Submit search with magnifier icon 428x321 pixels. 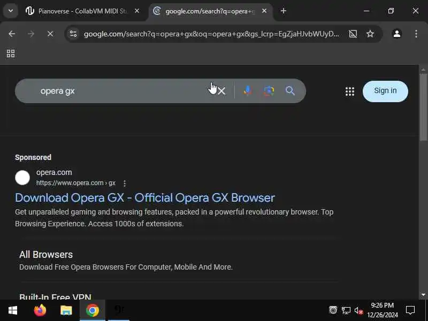290,90
